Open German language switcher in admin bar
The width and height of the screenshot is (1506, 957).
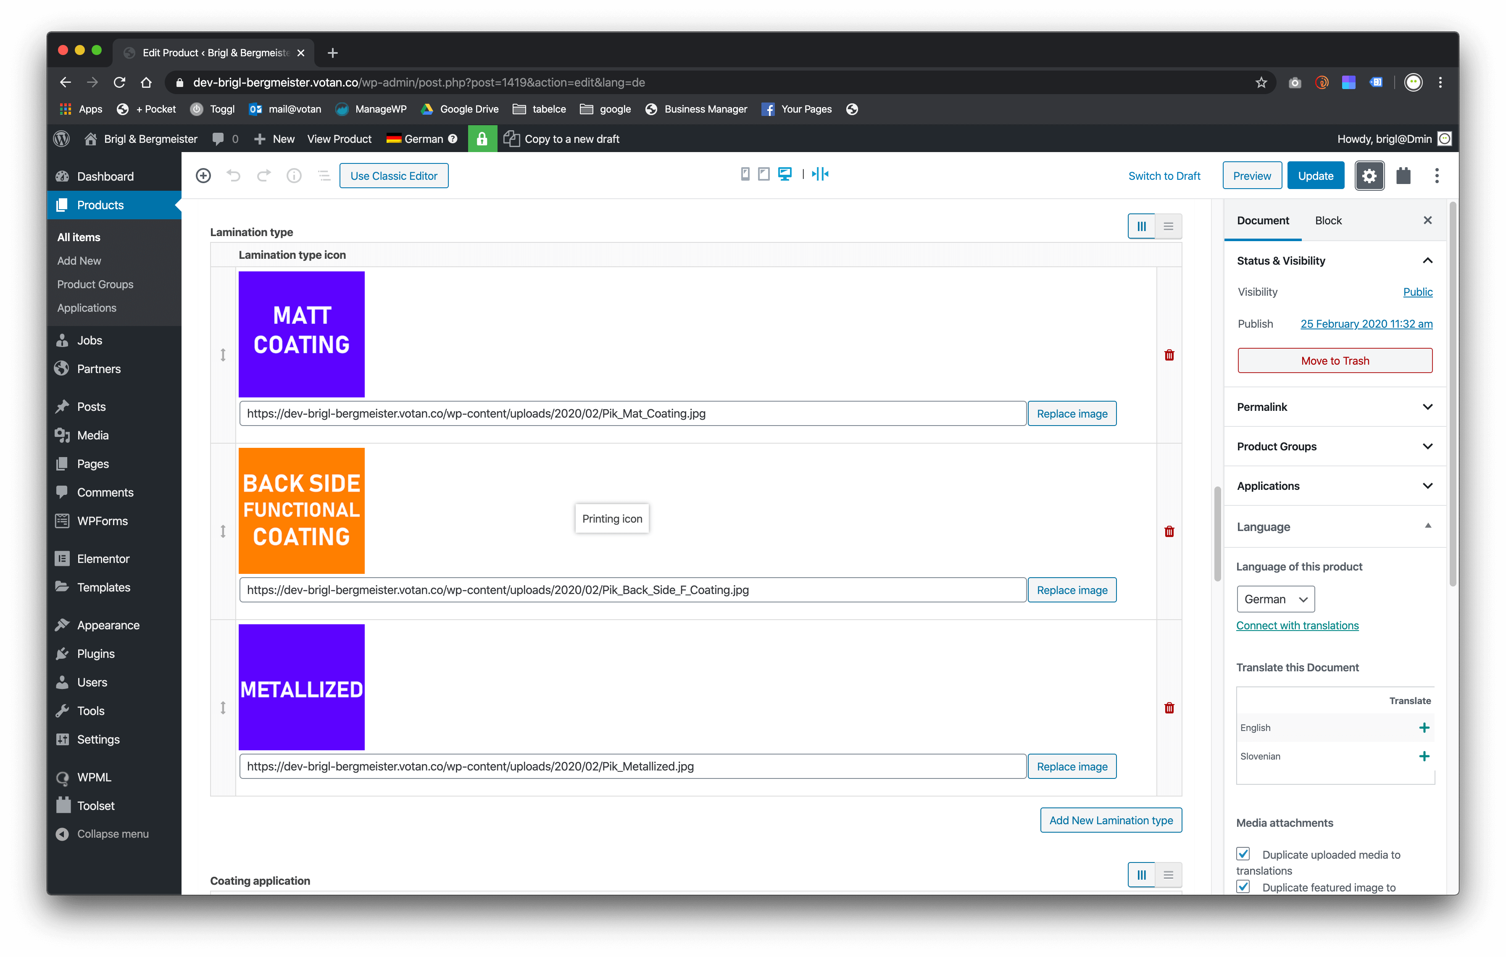pyautogui.click(x=421, y=139)
